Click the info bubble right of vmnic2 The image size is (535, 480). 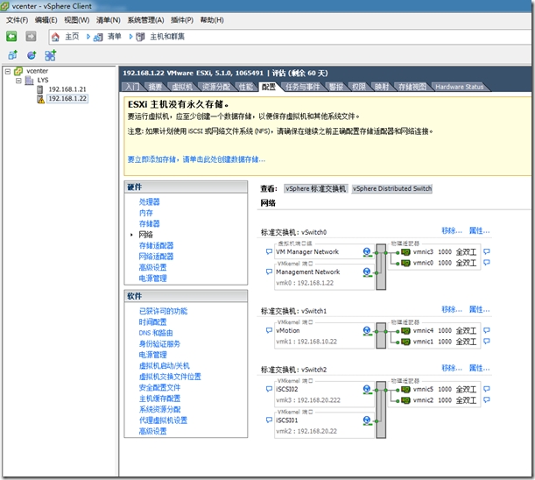[487, 399]
